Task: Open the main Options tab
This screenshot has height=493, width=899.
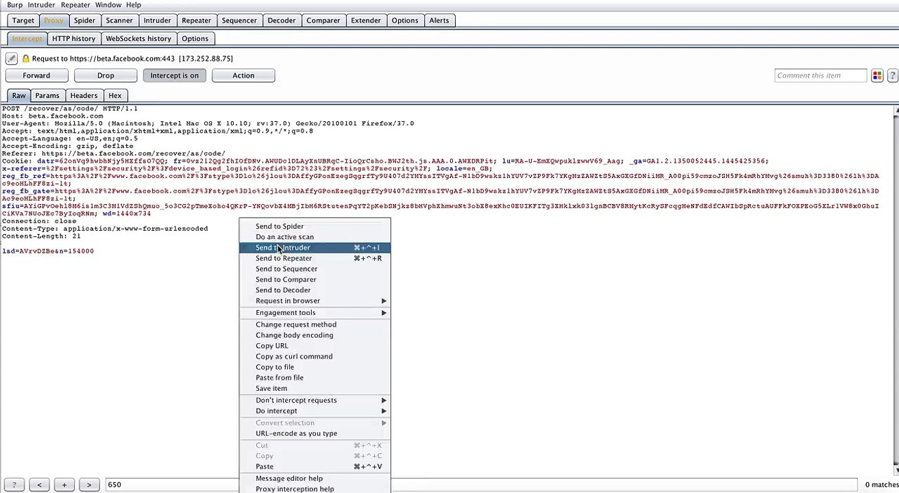Action: coord(405,21)
